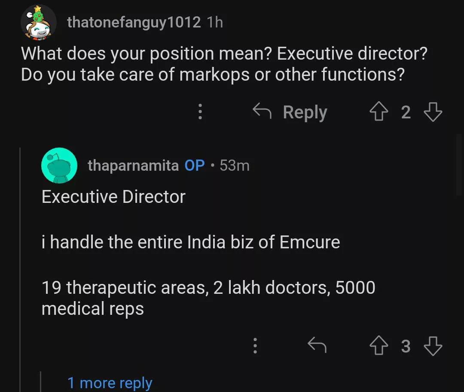Open three-dot options on thaparnamita's reply
Viewport: 464px width, 392px height.
tap(255, 346)
